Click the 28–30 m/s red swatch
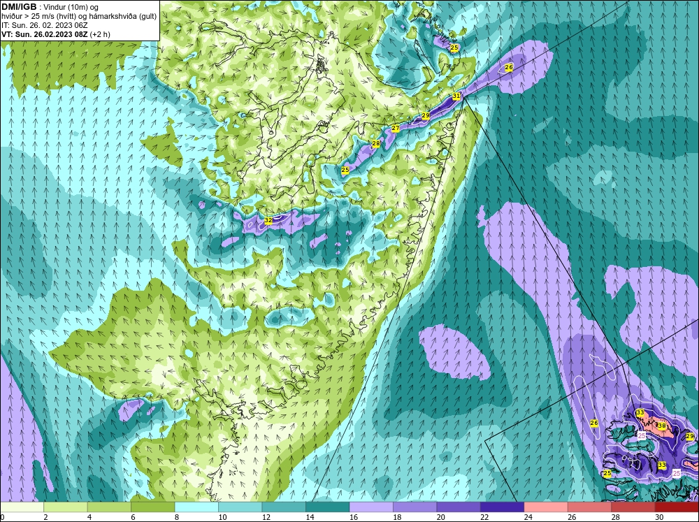Image resolution: width=699 pixels, height=522 pixels. [633, 507]
